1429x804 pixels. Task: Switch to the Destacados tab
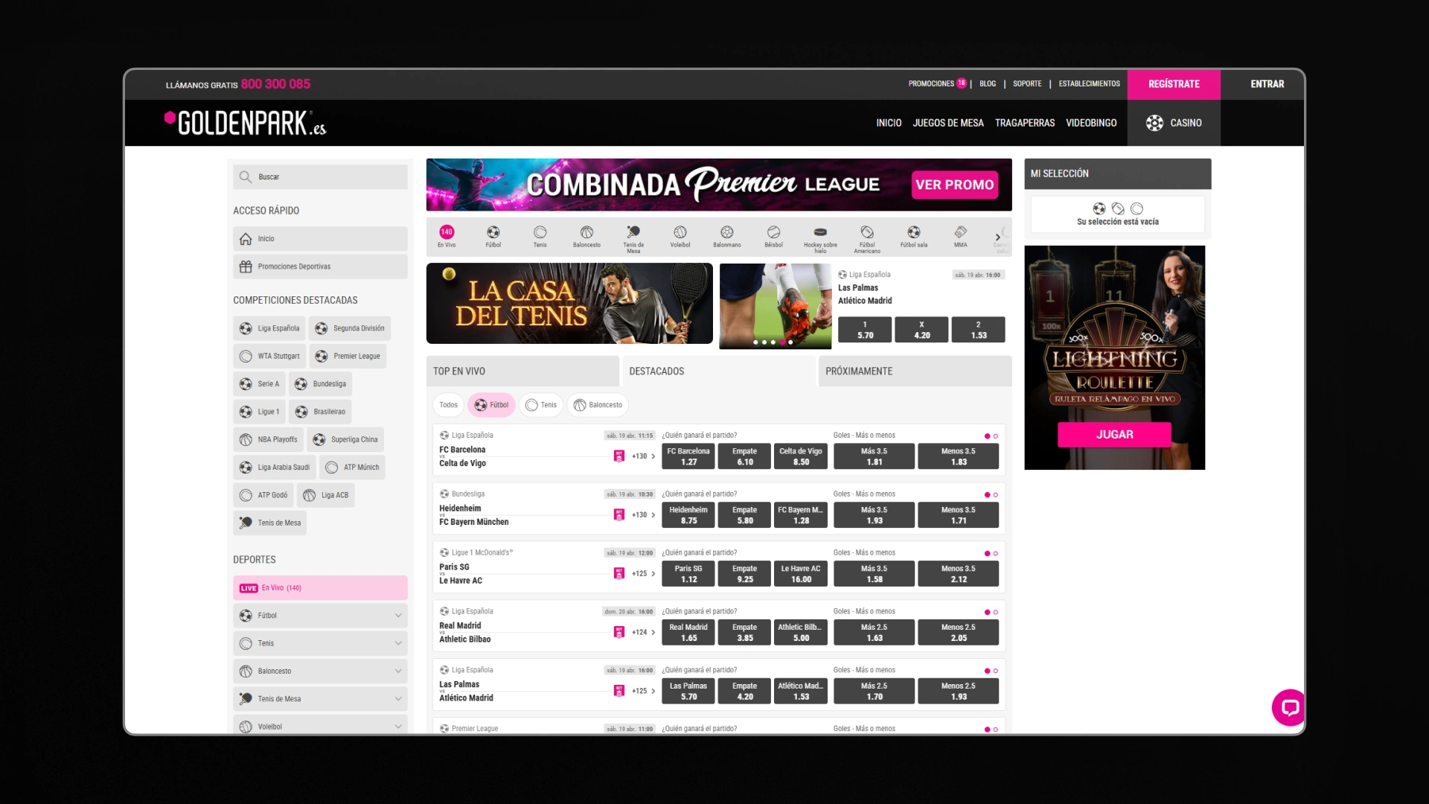tap(718, 371)
